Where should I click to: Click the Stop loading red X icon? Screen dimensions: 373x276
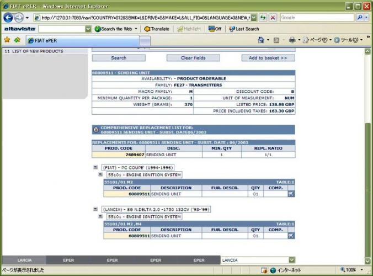(273, 18)
